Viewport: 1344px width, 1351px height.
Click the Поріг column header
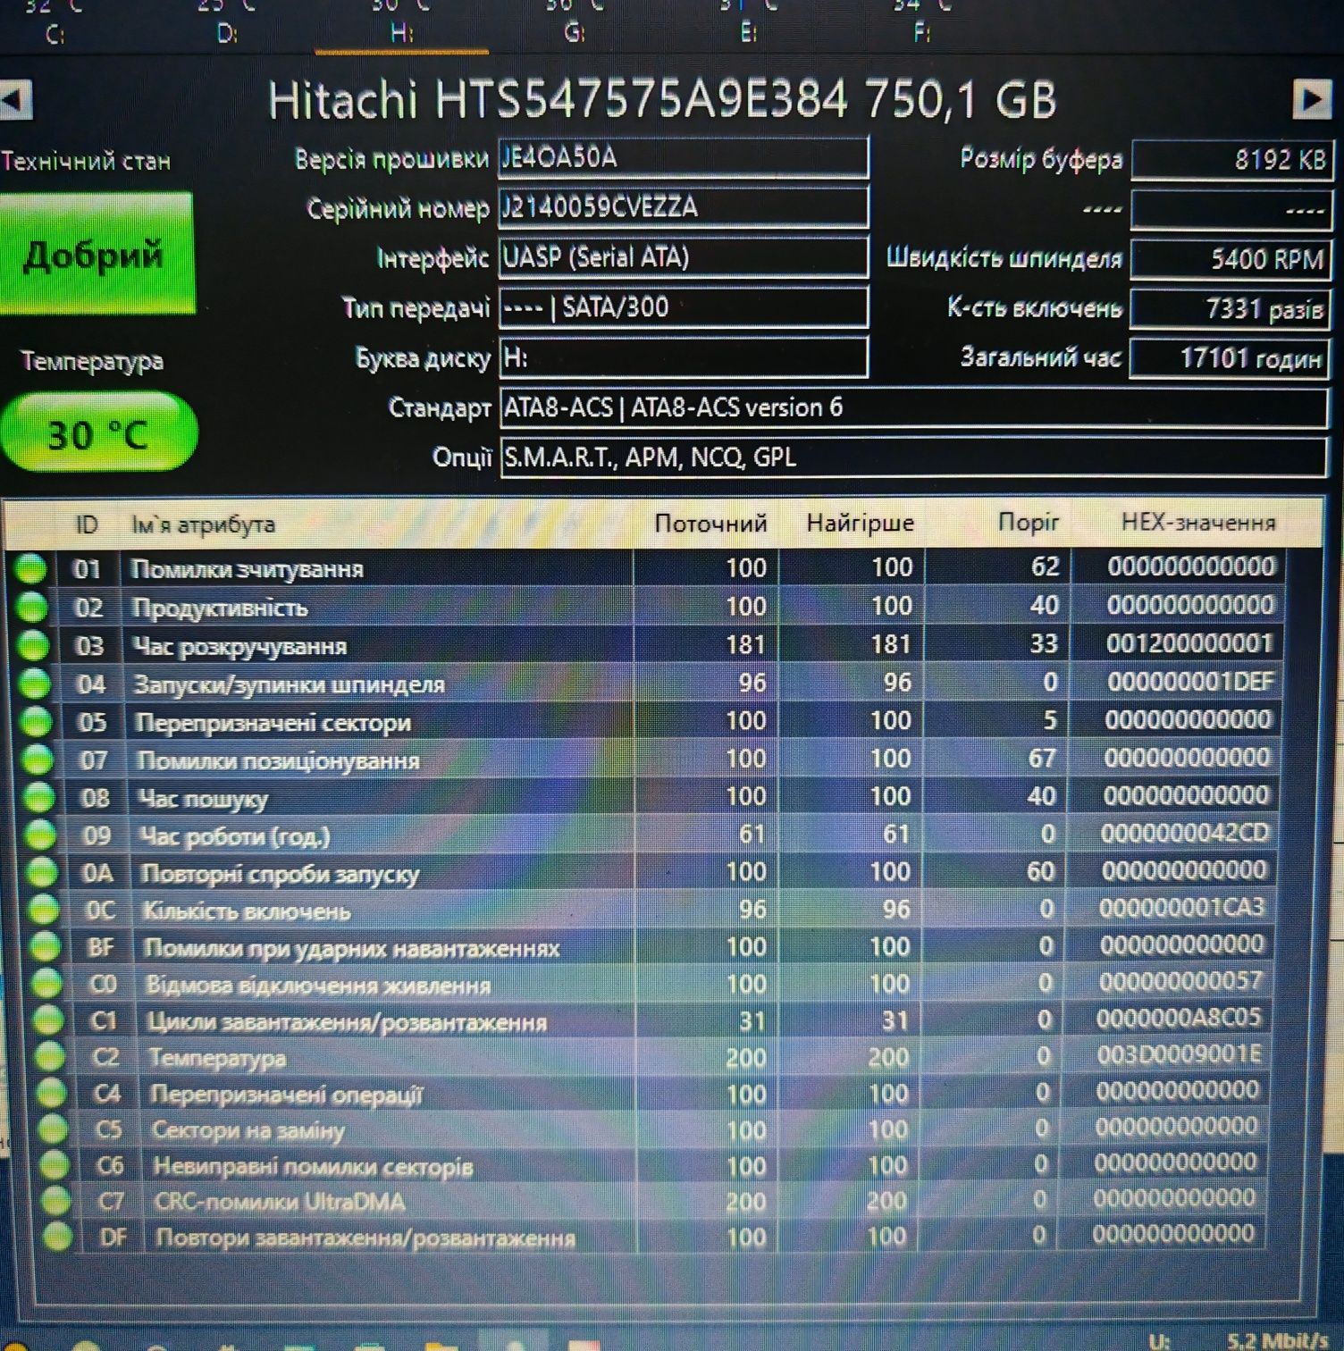click(x=1029, y=522)
